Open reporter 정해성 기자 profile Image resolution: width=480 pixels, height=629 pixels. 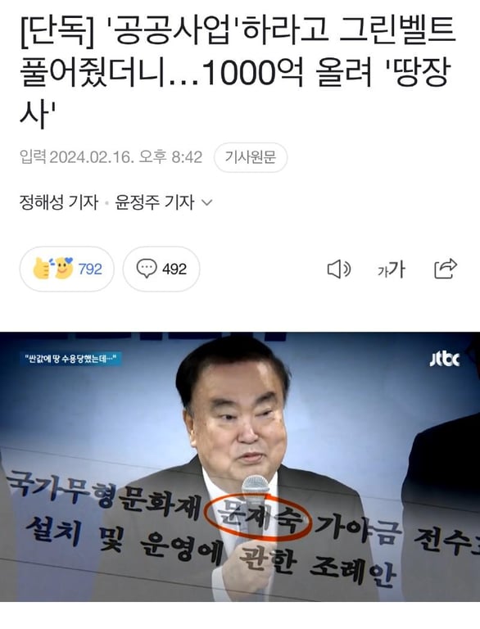coord(59,202)
